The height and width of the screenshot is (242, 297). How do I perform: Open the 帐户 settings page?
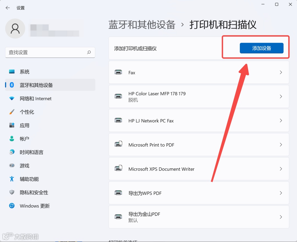(x=50, y=139)
